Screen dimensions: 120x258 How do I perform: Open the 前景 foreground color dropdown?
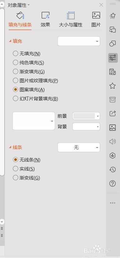(x=86, y=116)
